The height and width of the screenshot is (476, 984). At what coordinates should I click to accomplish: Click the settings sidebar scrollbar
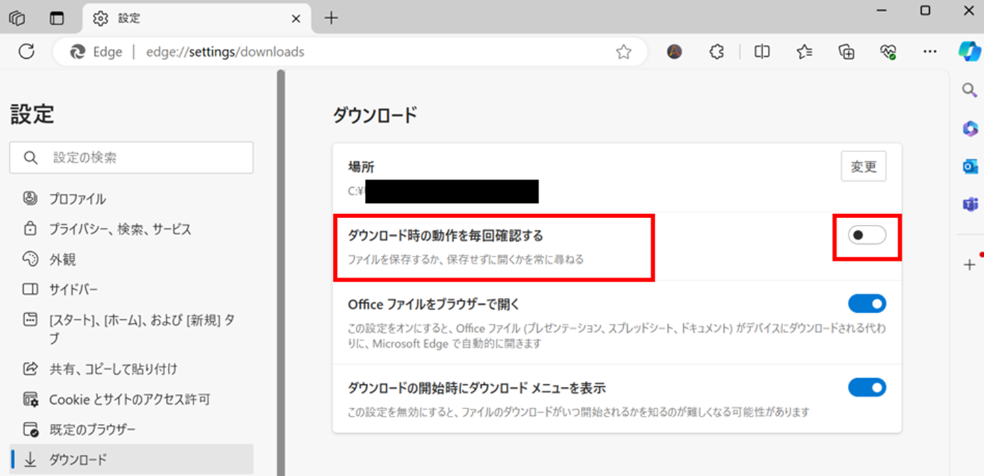281,272
